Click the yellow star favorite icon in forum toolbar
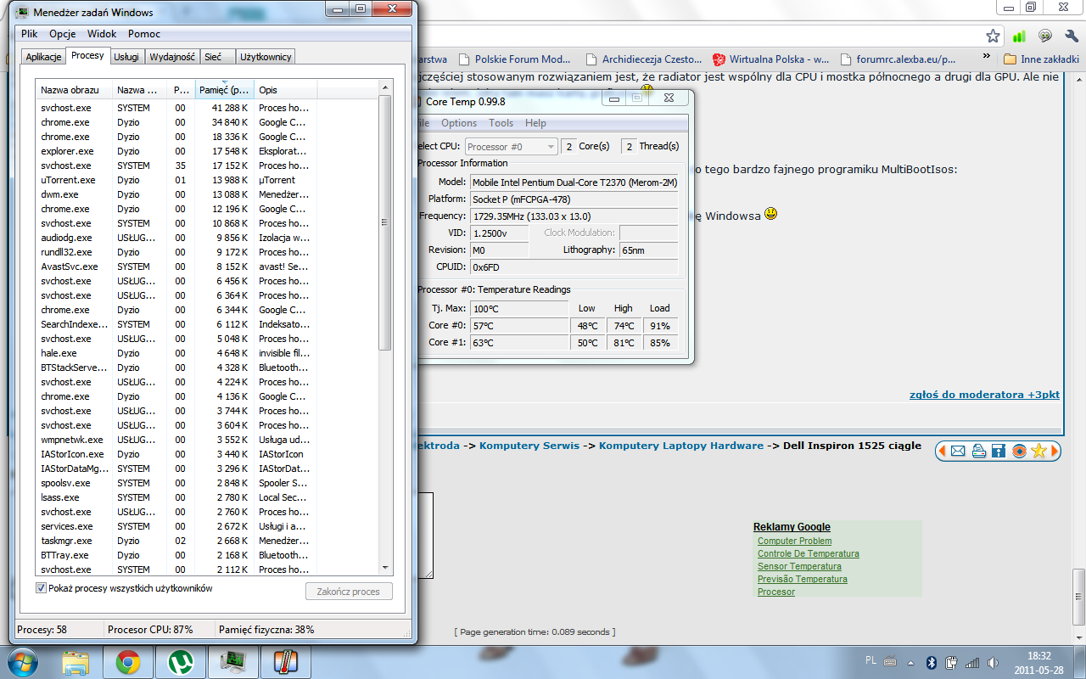Screen dimensions: 1086x679 [x=1038, y=451]
